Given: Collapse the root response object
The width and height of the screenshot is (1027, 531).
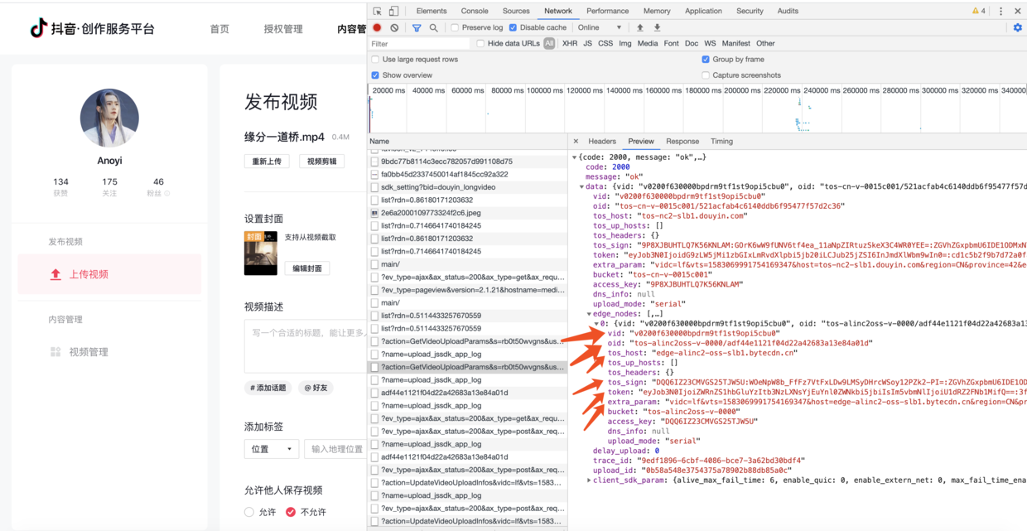Looking at the screenshot, I should 575,157.
